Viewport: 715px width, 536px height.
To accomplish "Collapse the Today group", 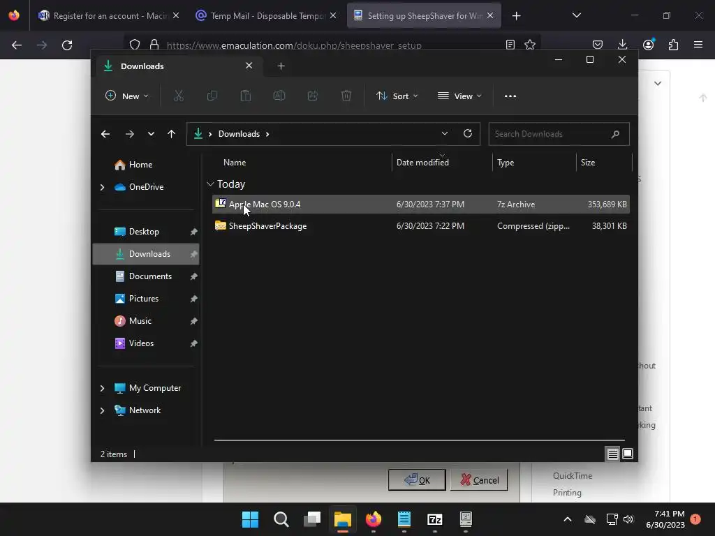I will coord(210,184).
